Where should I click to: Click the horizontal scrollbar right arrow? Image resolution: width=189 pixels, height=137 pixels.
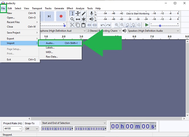click(184, 119)
